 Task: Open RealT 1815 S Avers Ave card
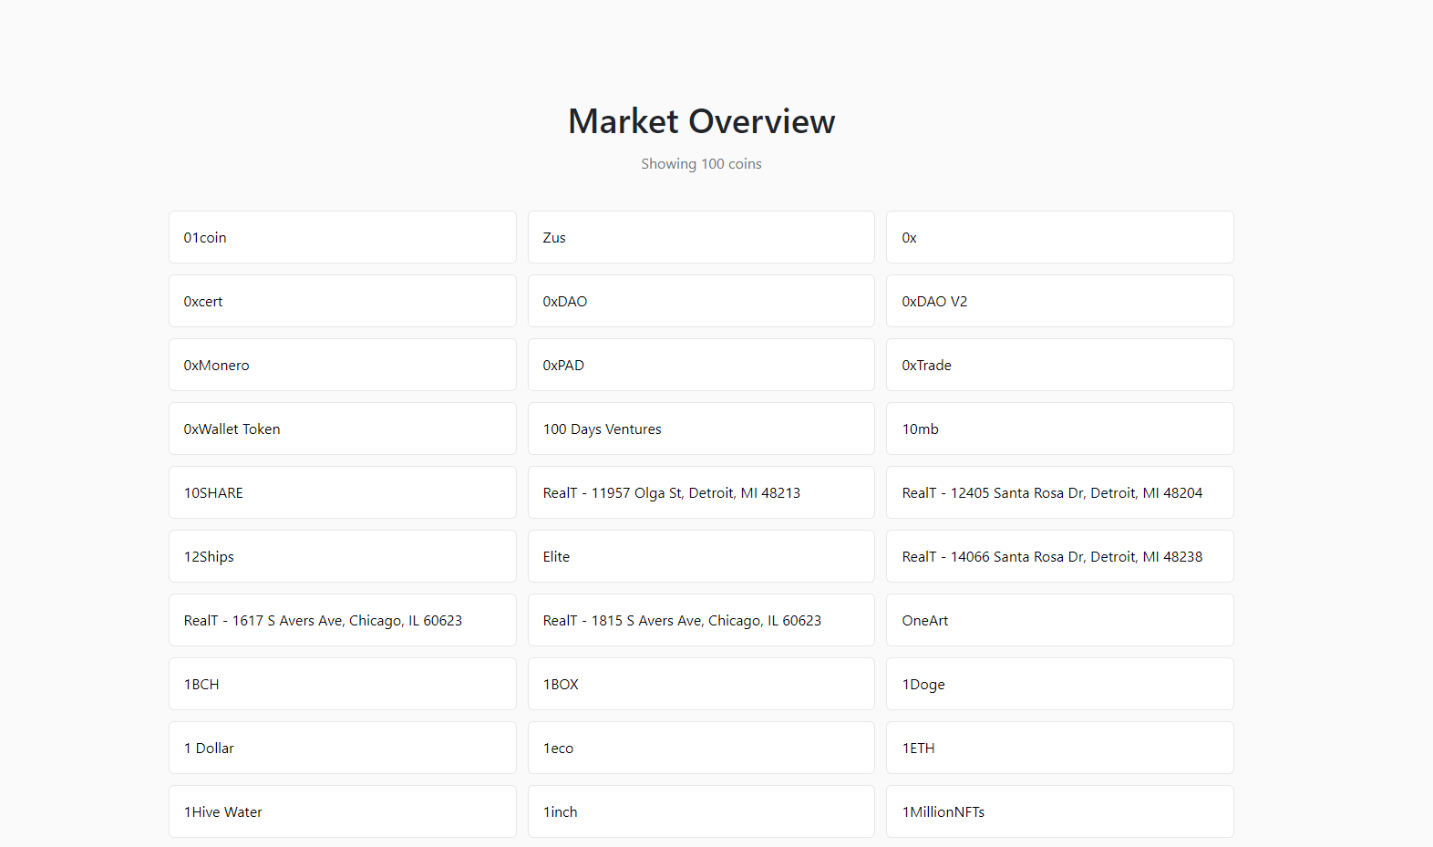tap(701, 620)
